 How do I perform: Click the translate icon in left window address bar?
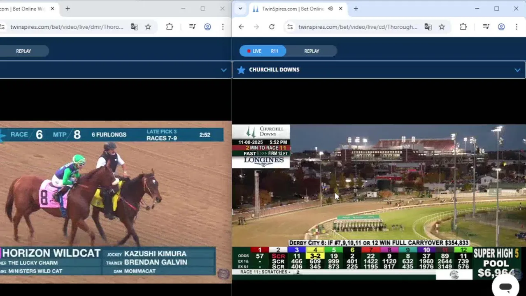point(134,27)
